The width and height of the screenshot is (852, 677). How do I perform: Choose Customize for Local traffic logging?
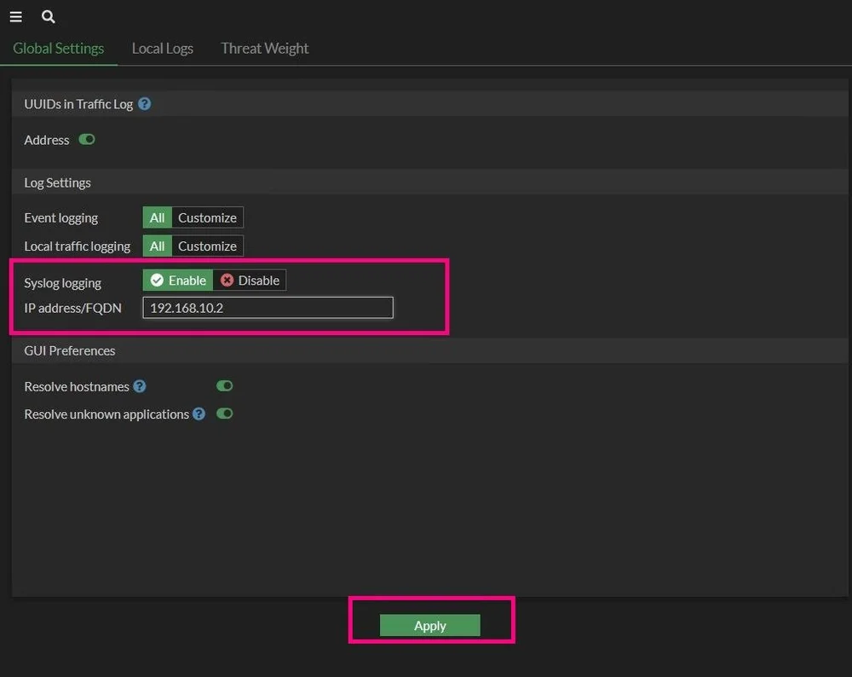207,246
